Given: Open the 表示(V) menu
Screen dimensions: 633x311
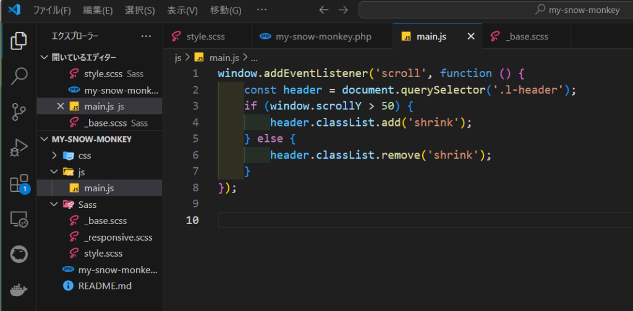Looking at the screenshot, I should pyautogui.click(x=182, y=10).
